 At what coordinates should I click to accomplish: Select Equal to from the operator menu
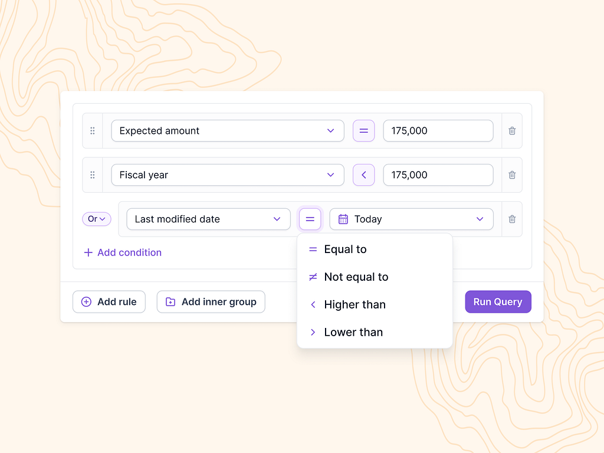[345, 249]
